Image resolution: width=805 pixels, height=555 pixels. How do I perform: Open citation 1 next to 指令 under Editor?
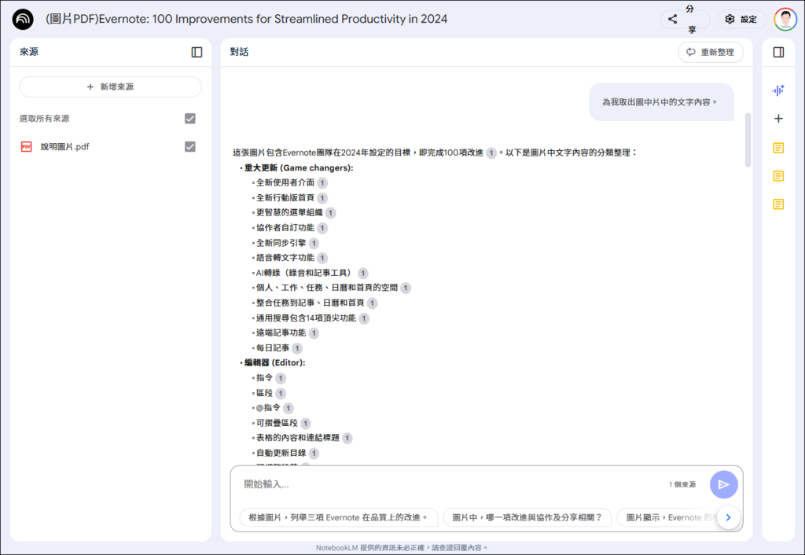[281, 378]
